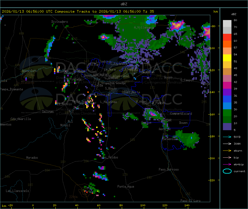The height and width of the screenshot is (209, 248).
Task: Click the R_Padre map label
Action: [158, 103]
